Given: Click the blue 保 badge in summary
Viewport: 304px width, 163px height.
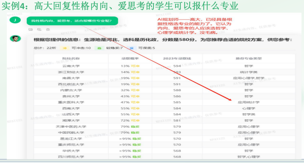Looking at the screenshot, I should pos(132,48).
